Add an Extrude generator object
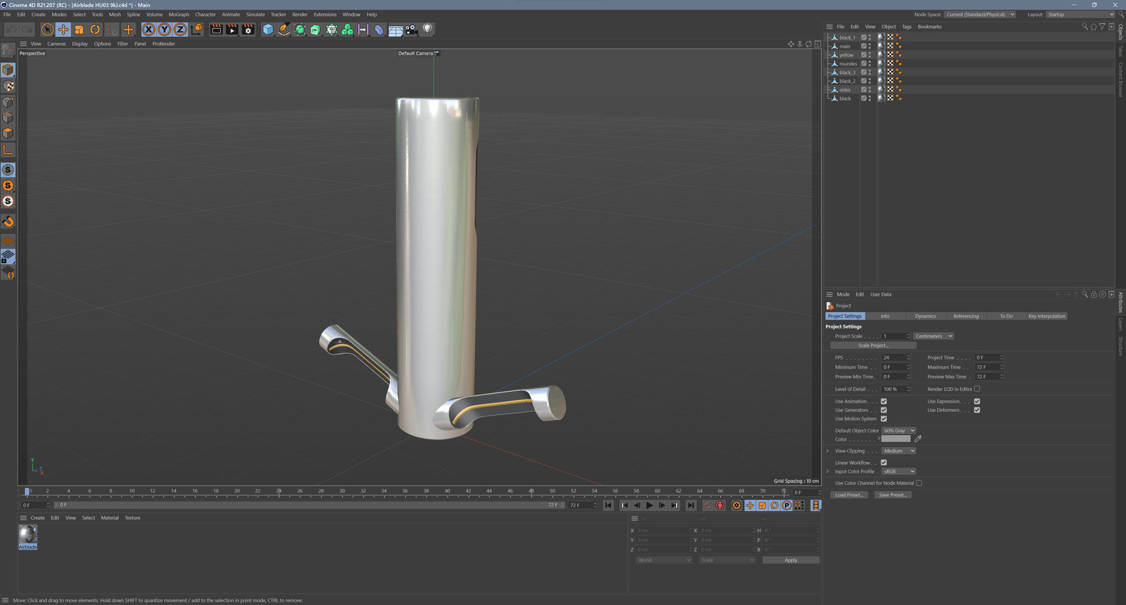 coord(316,29)
